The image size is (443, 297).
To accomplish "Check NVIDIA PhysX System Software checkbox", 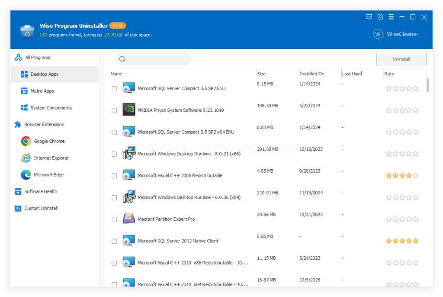I will pos(114,110).
